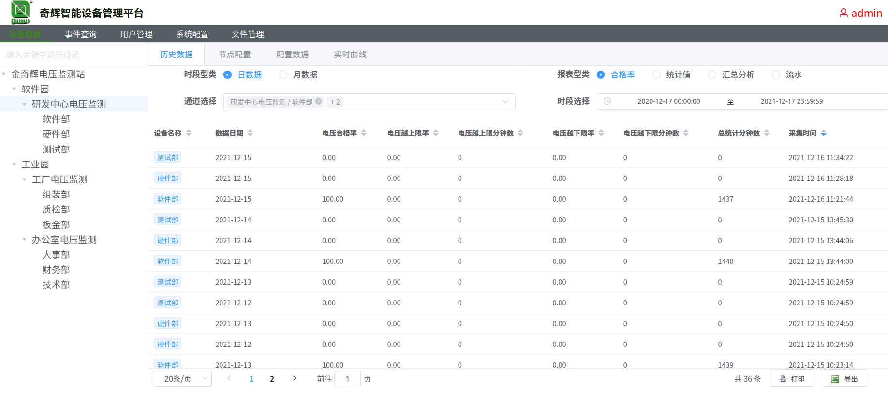
Task: Select 板金部 in the tree
Action: 56,225
